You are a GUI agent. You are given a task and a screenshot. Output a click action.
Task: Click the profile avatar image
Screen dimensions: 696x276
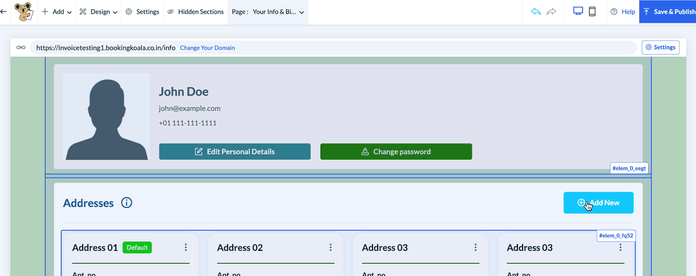[x=106, y=116]
